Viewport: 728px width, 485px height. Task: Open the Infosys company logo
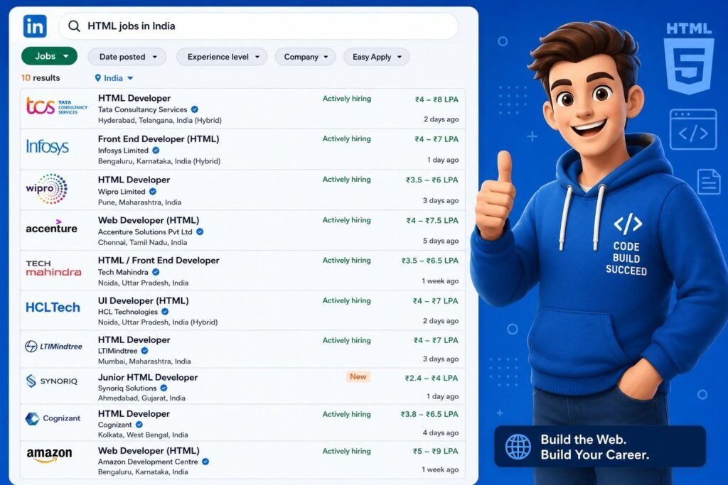[x=47, y=146]
